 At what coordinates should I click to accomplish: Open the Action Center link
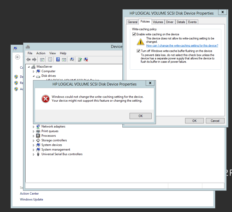point(29,194)
